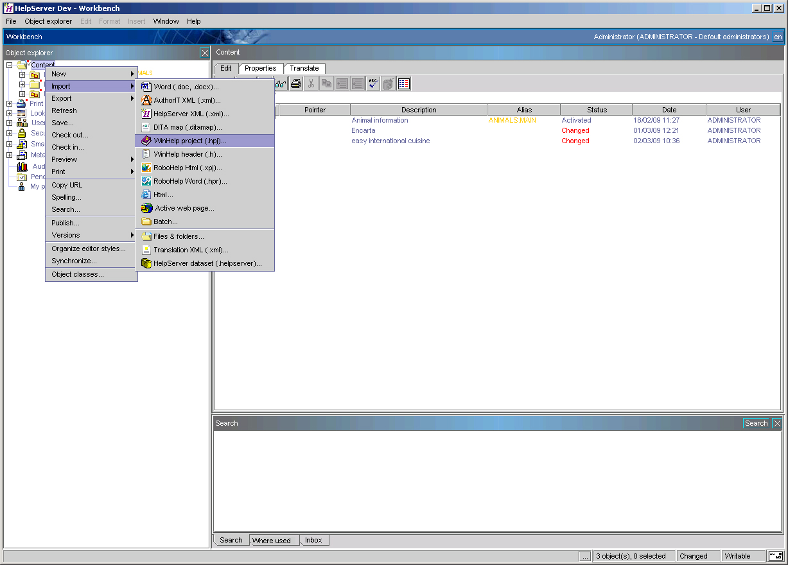The width and height of the screenshot is (788, 565).
Task: Click the column list view toolbar icon
Action: point(404,83)
